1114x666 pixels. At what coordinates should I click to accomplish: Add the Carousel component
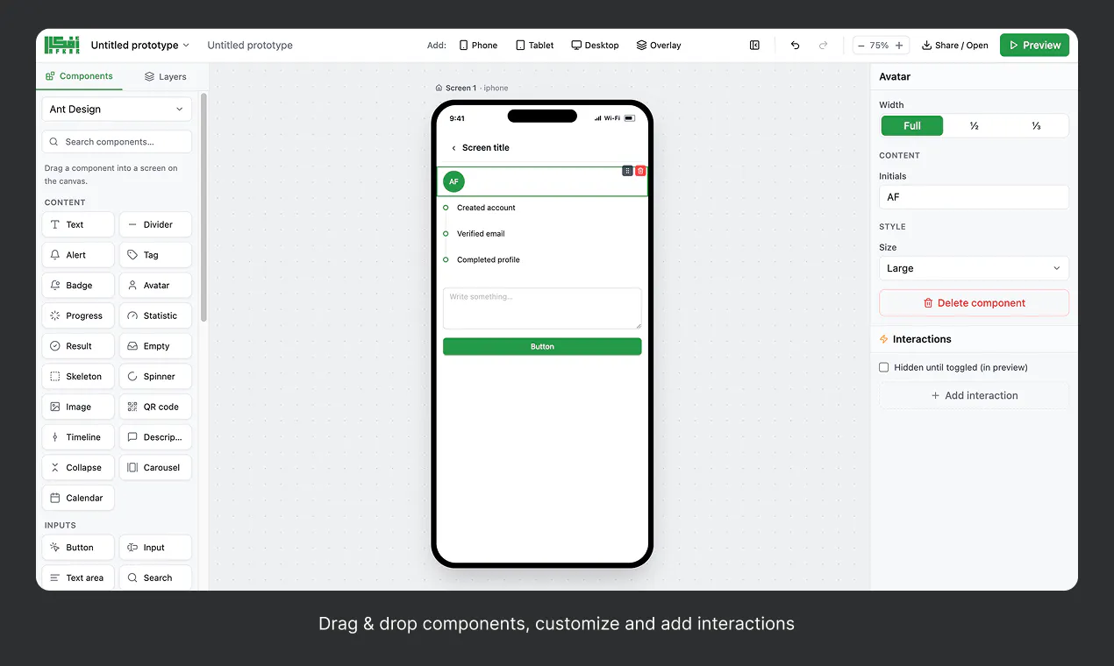155,468
